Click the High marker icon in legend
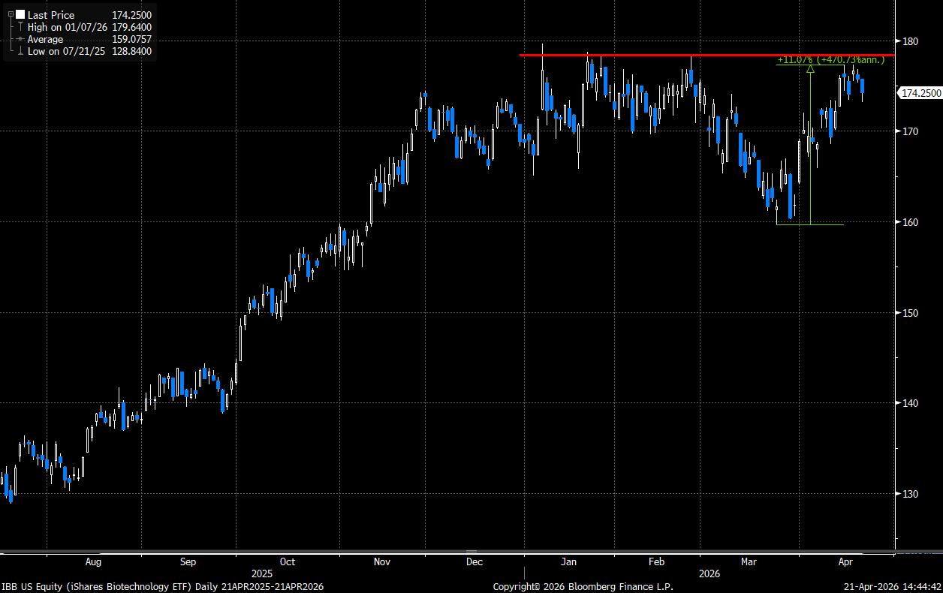The width and height of the screenshot is (943, 593). [x=19, y=27]
